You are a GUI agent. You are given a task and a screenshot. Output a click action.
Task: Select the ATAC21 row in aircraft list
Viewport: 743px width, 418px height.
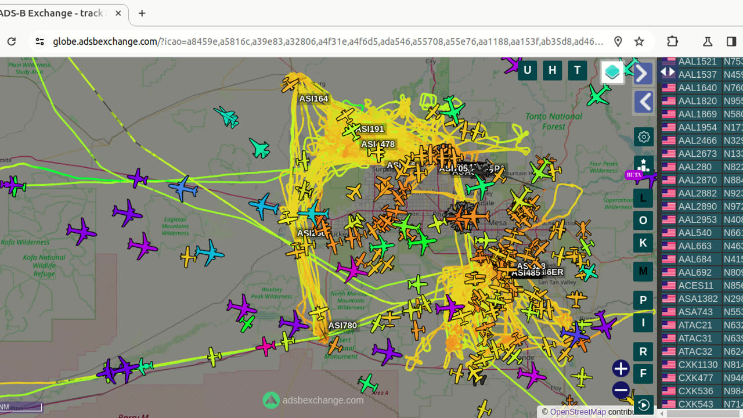point(701,325)
